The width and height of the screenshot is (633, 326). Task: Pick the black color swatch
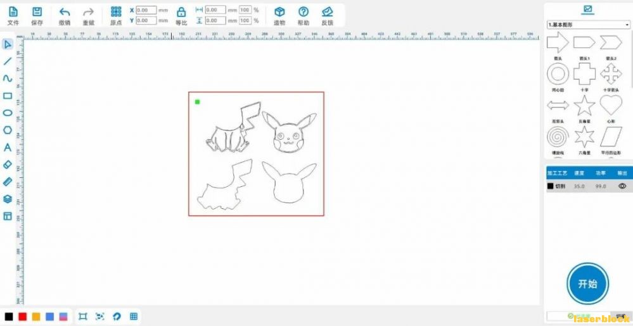pyautogui.click(x=9, y=317)
